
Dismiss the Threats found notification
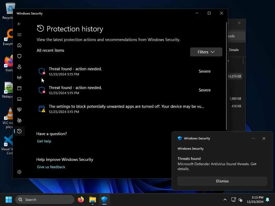(x=222, y=181)
